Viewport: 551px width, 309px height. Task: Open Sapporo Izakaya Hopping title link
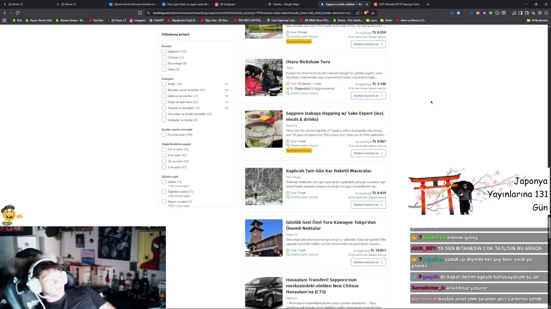coord(335,116)
